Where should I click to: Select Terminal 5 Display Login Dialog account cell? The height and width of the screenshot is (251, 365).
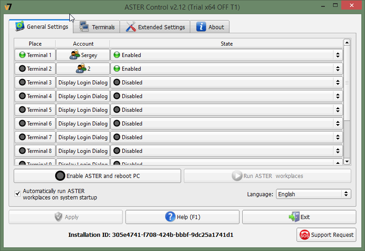83,110
